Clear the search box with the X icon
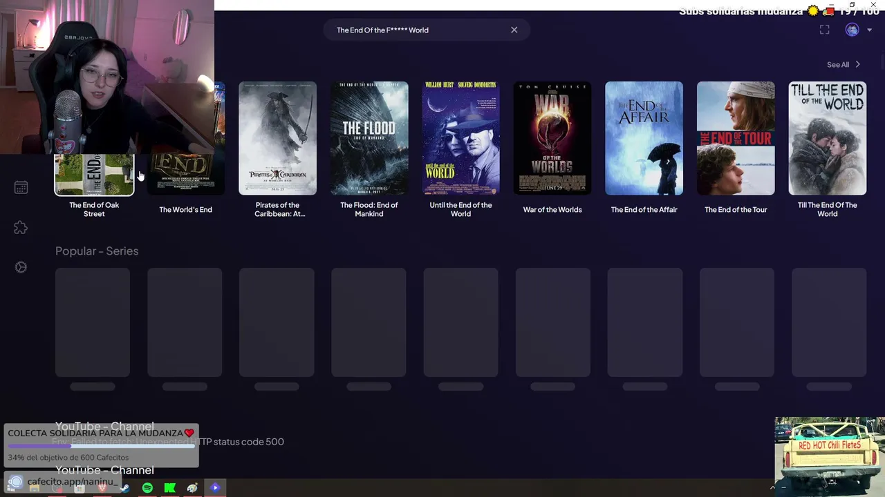 coord(514,30)
